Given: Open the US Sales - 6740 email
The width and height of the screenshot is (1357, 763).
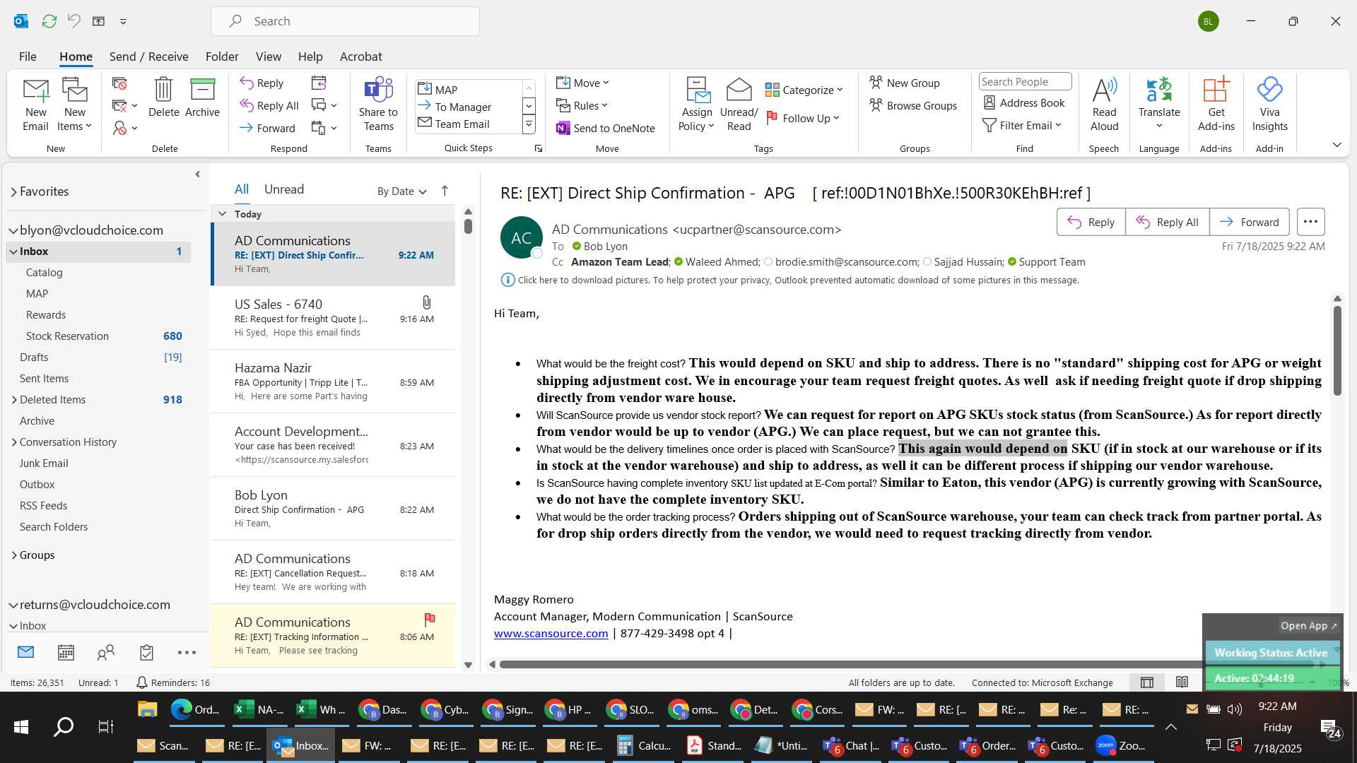Looking at the screenshot, I should point(333,317).
